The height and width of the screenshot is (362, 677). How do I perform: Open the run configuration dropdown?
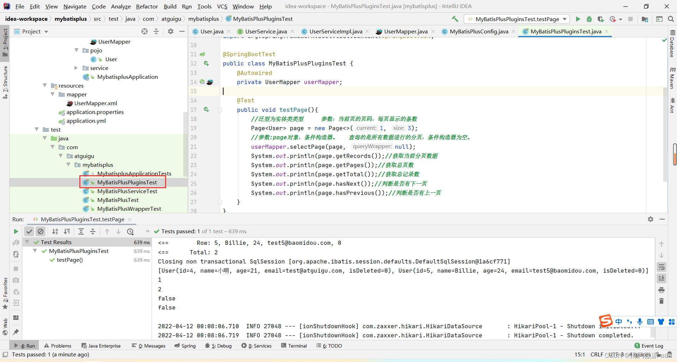click(565, 19)
